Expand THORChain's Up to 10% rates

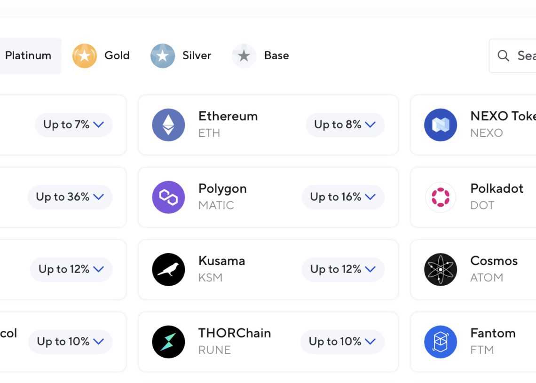coord(342,342)
